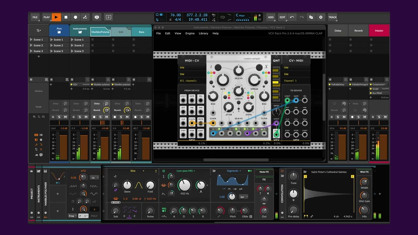Toggle the oscillator SYNC button

point(116,203)
